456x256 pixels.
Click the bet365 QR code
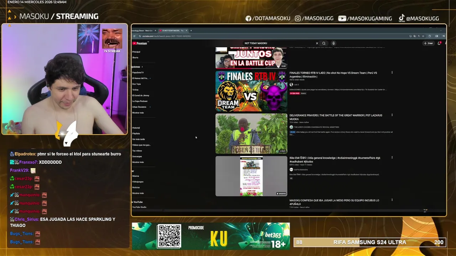pyautogui.click(x=169, y=236)
